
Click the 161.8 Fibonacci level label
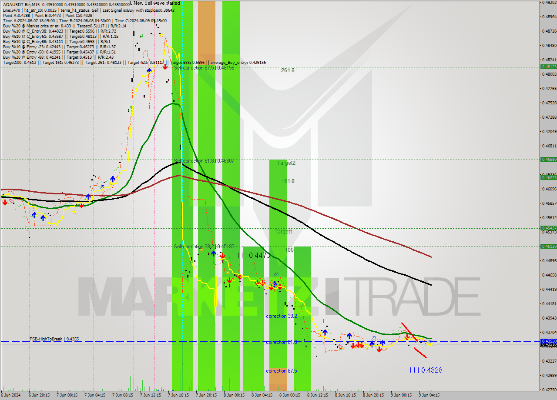[288, 181]
